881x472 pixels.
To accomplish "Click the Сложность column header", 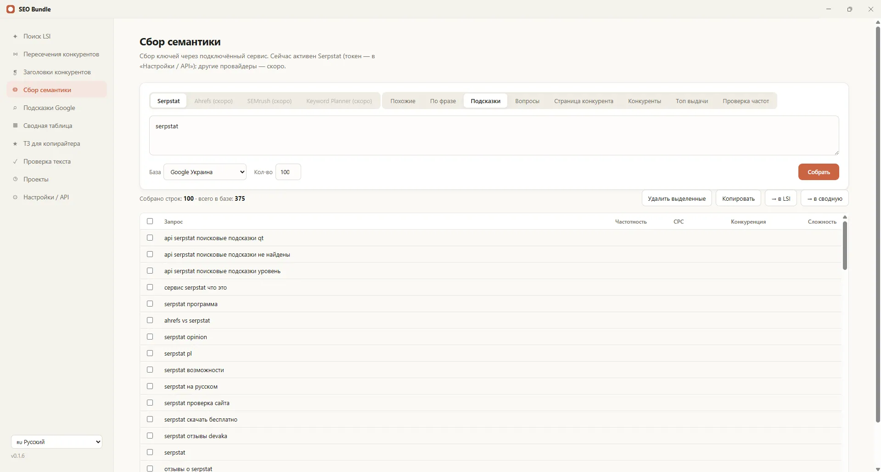I will (822, 222).
